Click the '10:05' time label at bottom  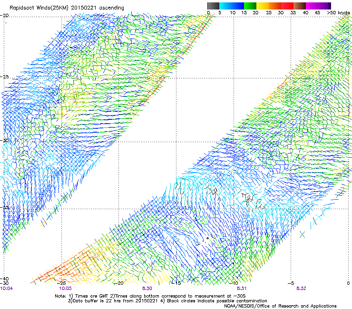tap(65, 289)
